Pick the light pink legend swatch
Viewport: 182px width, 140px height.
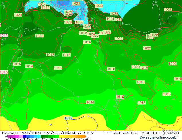point(21,136)
